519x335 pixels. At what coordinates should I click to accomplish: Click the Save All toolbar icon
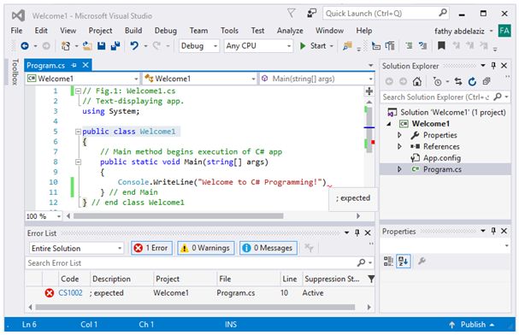tap(115, 45)
